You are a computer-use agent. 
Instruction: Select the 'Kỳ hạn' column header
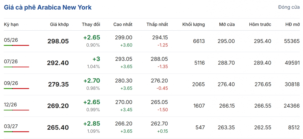(x=11, y=25)
